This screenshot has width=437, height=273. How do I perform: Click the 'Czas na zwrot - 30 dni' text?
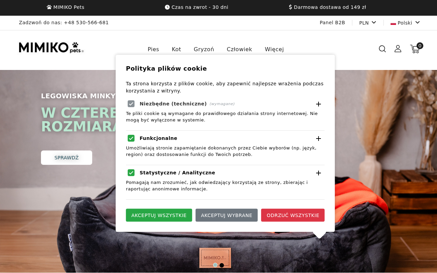coord(200,7)
